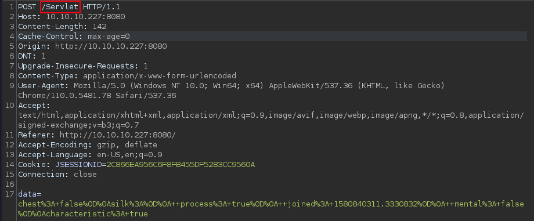The height and width of the screenshot is (221, 534).
Task: Click the Accept header name on line 10
Action: [34, 105]
